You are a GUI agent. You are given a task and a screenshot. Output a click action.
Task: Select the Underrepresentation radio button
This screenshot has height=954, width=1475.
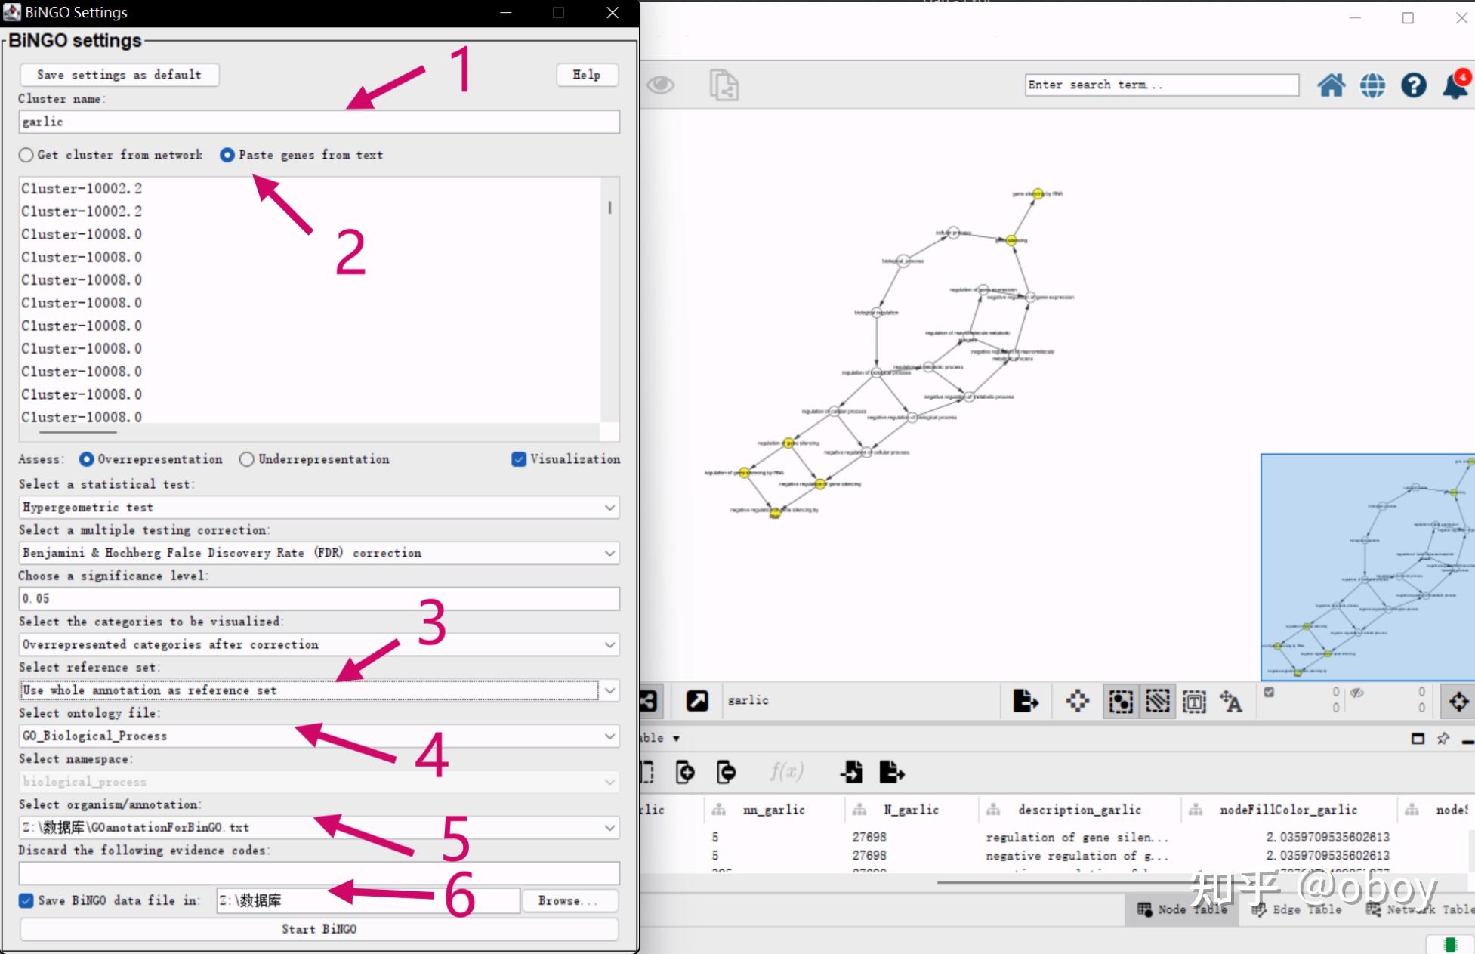247,459
